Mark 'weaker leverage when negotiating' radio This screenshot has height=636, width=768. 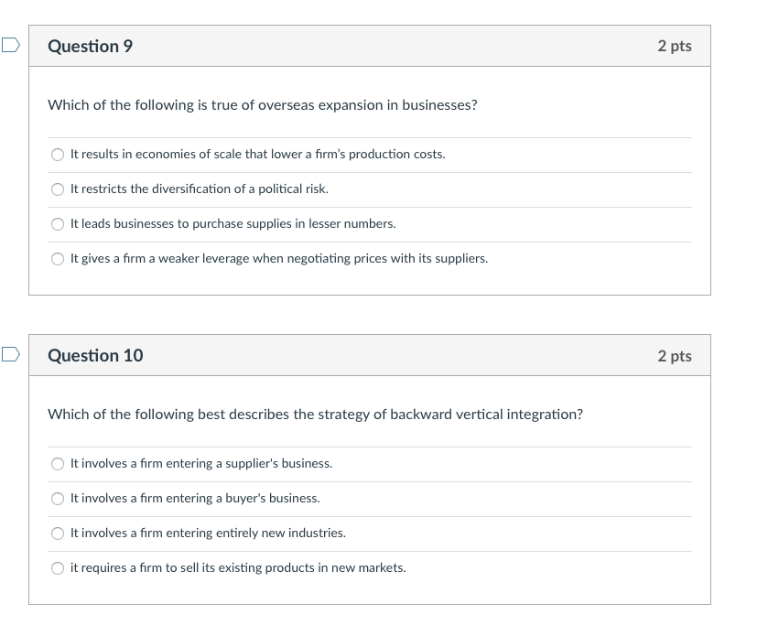(58, 259)
